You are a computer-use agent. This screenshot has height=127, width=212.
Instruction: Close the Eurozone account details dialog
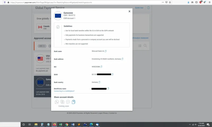(129, 11)
